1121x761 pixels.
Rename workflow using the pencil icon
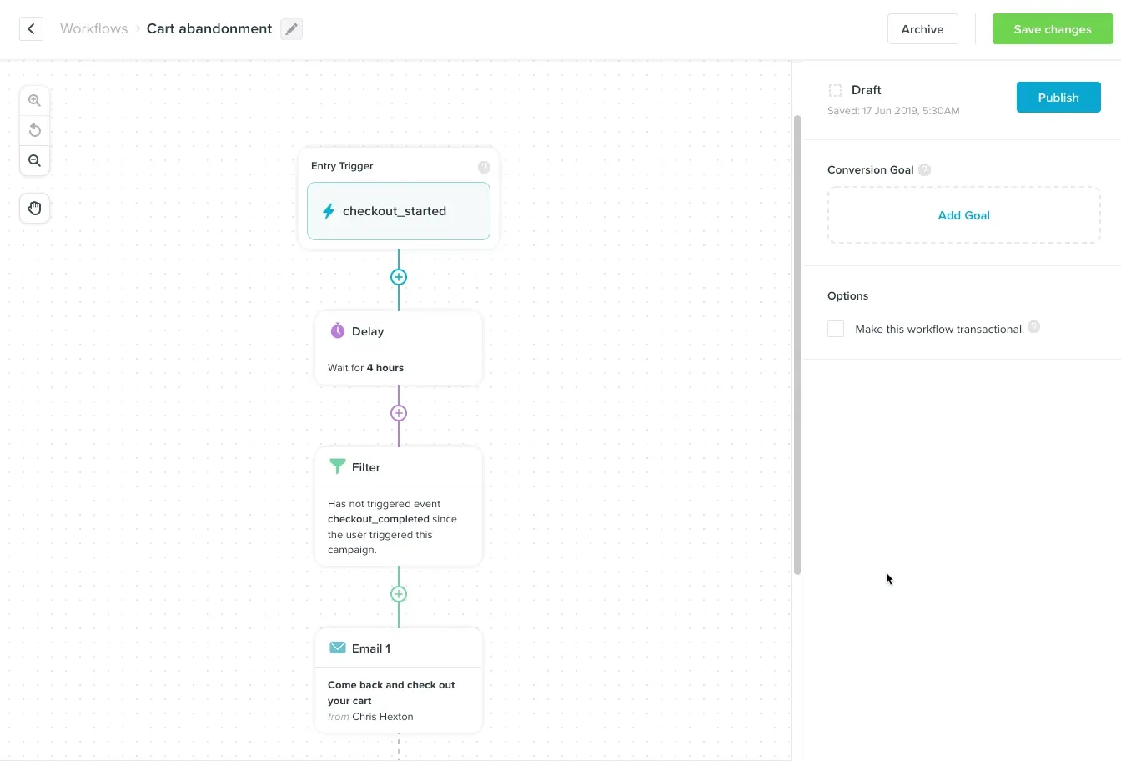click(291, 28)
